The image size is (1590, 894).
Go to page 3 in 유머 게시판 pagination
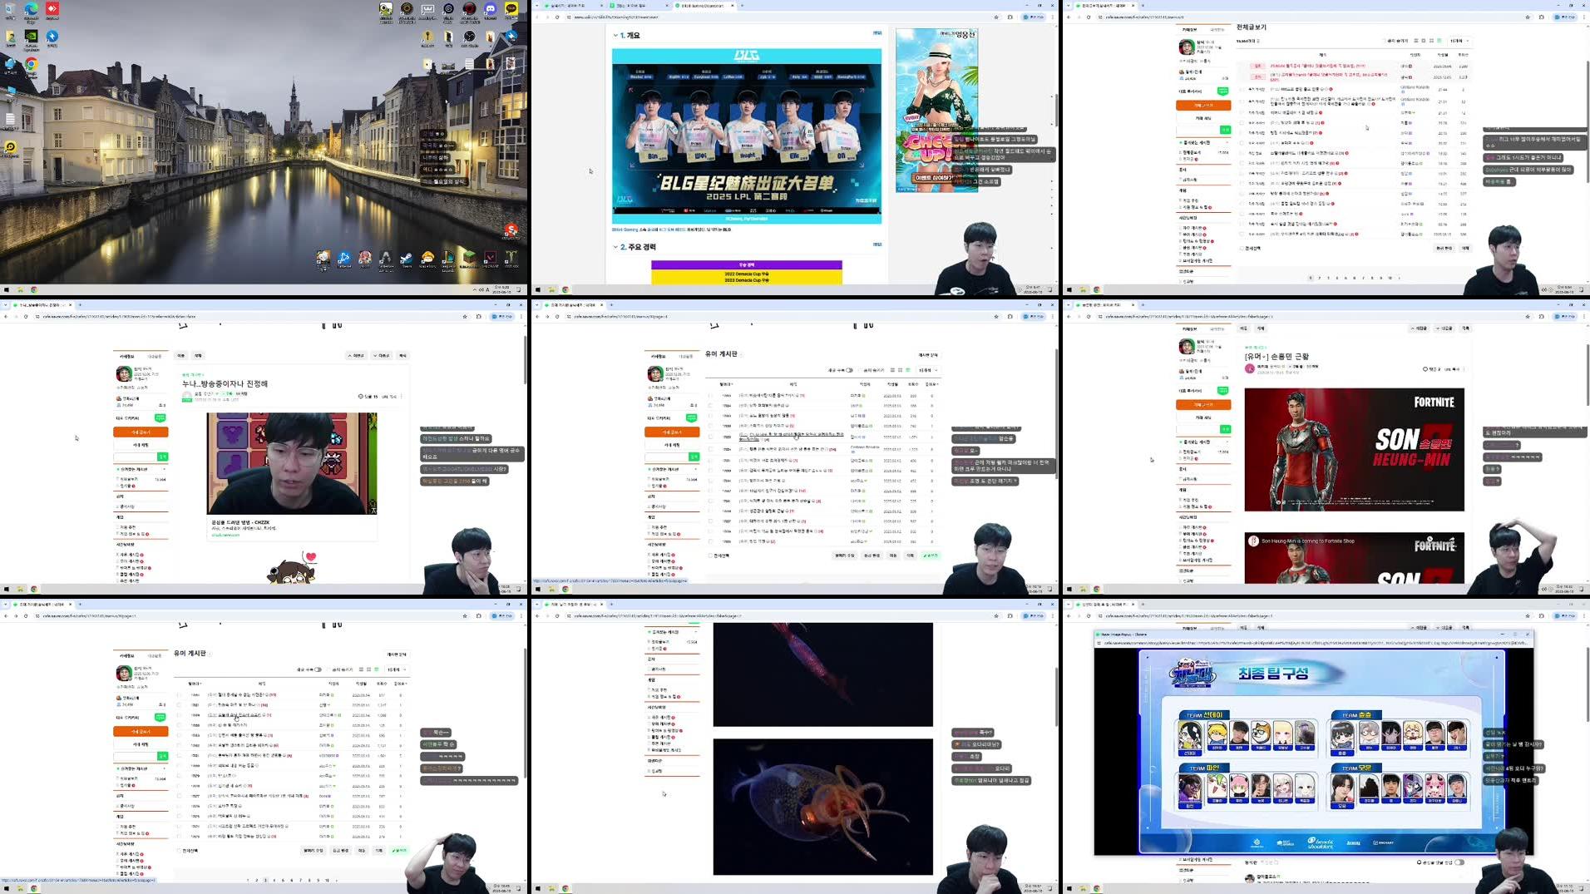coord(265,880)
